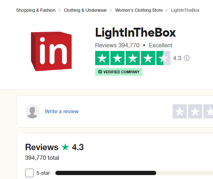Viewport: 213px width, 179px height.
Task: Select the first grey star to rate one star
Action: [180, 111]
